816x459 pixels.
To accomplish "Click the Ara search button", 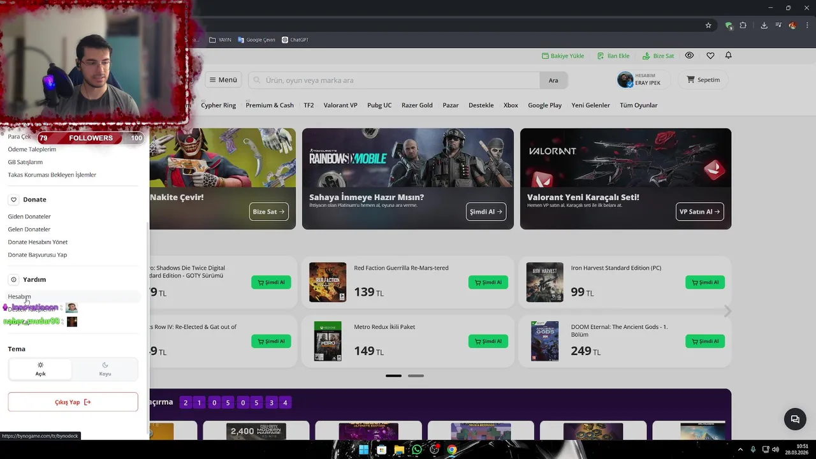I will pyautogui.click(x=553, y=80).
